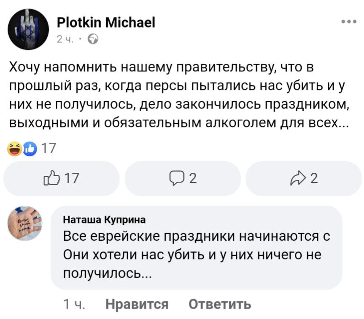Click the post text about правительству
The width and height of the screenshot is (364, 319).
tap(177, 94)
